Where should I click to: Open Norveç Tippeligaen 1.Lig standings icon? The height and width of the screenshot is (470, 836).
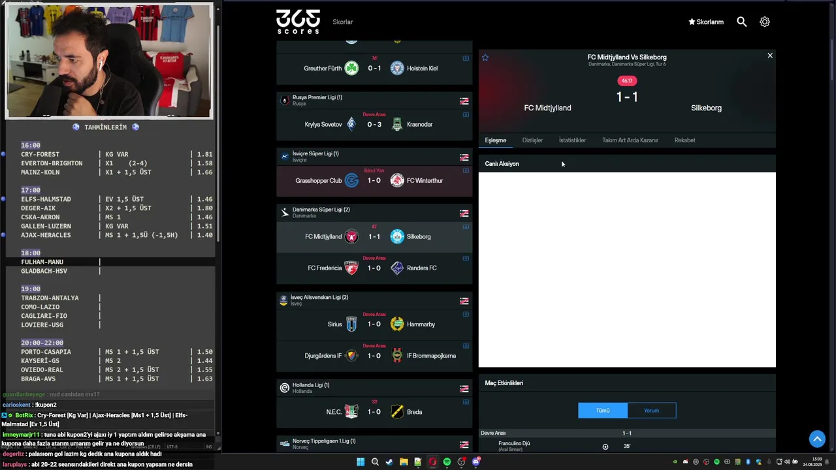(x=464, y=445)
